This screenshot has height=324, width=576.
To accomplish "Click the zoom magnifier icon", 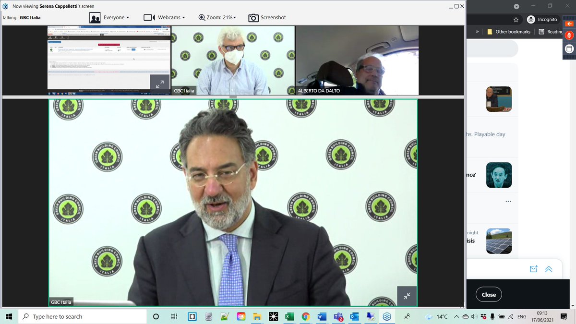I will click(202, 17).
